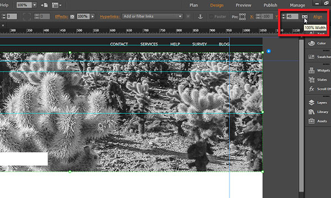Click the vertical canvas scrollbar
This screenshot has width=331, height=198.
301,116
